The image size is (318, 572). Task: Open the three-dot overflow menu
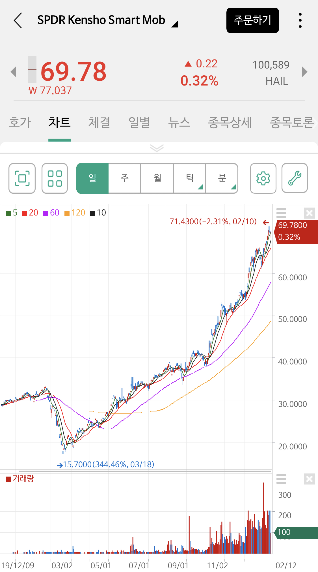(x=300, y=20)
